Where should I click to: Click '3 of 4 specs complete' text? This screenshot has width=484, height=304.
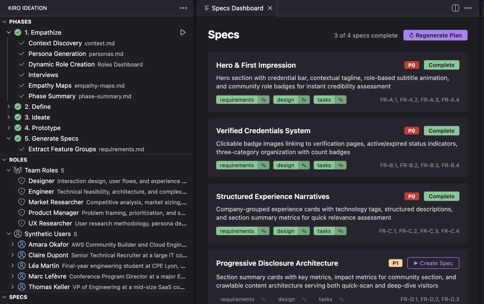click(366, 35)
